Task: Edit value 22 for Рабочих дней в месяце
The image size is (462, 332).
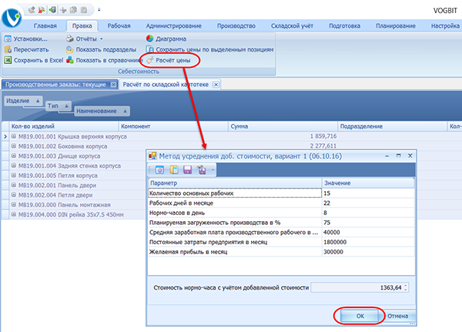Action: tap(368, 203)
